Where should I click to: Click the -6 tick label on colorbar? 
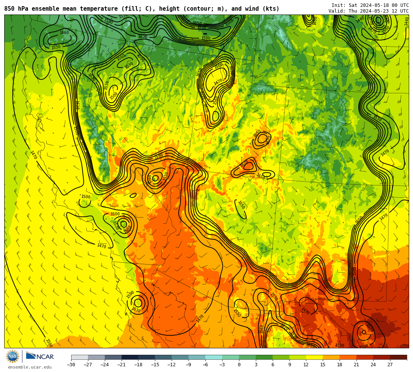[x=205, y=365]
